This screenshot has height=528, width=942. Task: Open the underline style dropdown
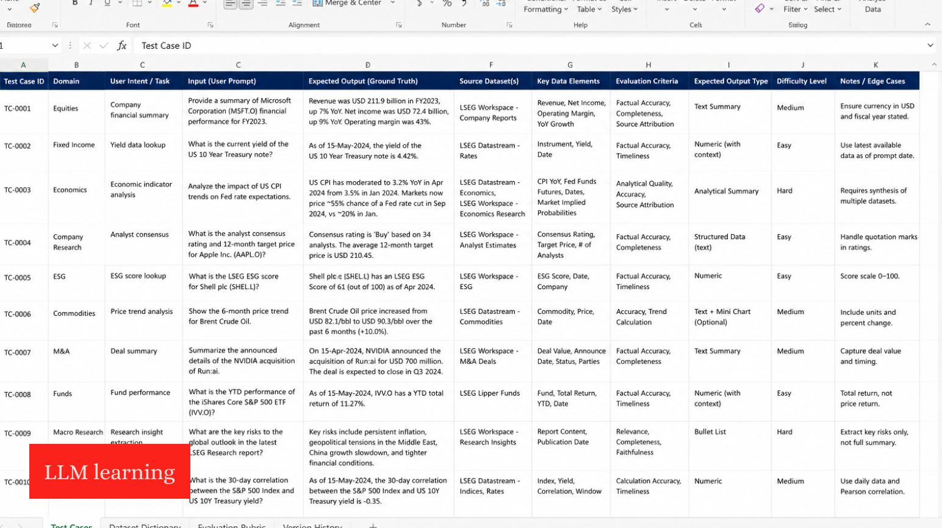coord(119,3)
